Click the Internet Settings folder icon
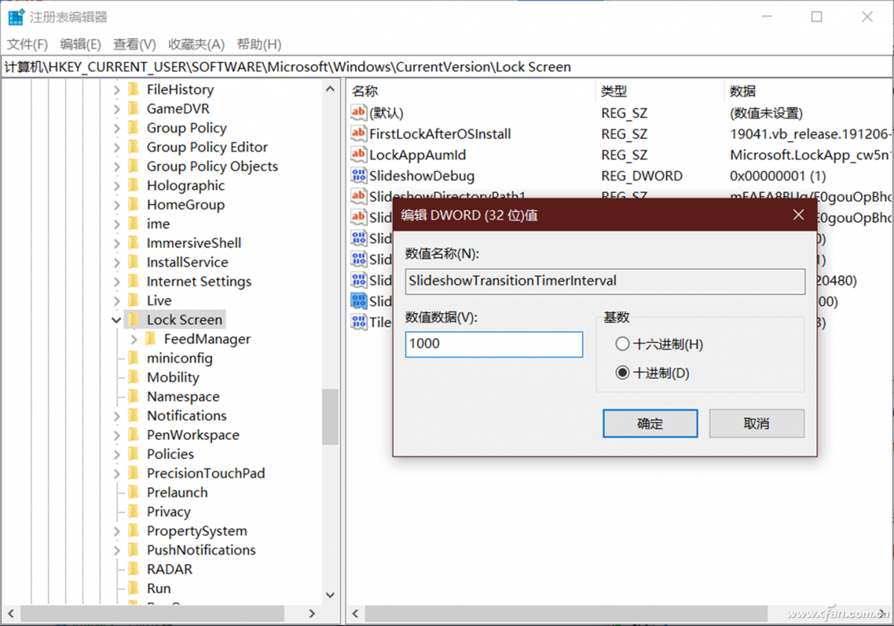Screen dimensions: 894x626 click(133, 282)
